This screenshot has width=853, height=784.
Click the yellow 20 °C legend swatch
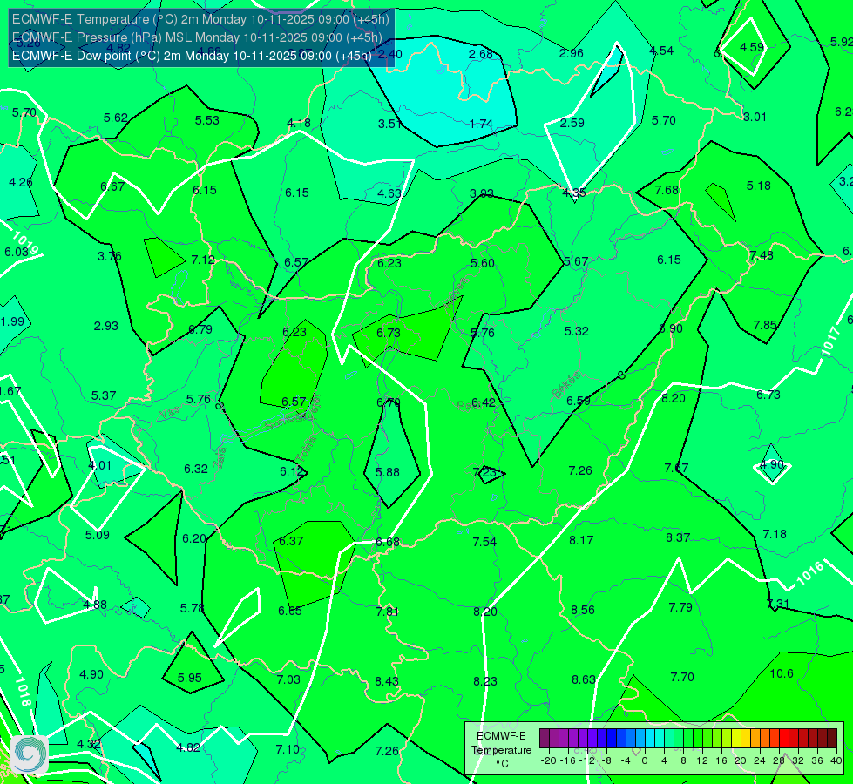[x=736, y=739]
